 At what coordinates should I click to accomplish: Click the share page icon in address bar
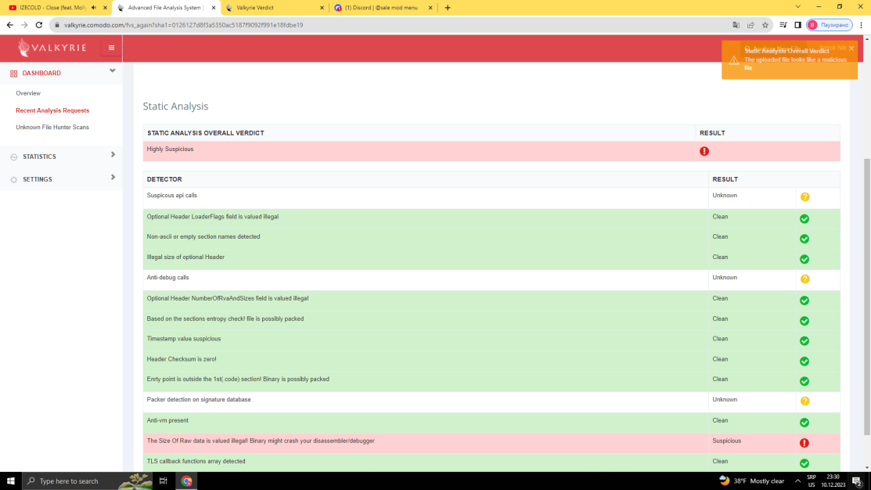[x=751, y=25]
